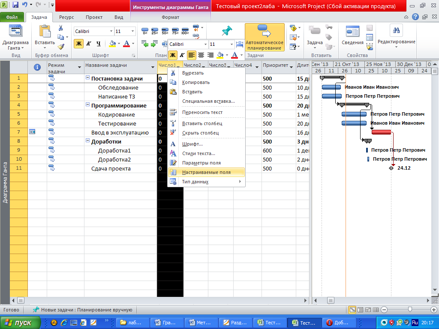Image resolution: width=439 pixels, height=329 pixels.
Task: Mark task 0% complete
Action: (x=145, y=31)
